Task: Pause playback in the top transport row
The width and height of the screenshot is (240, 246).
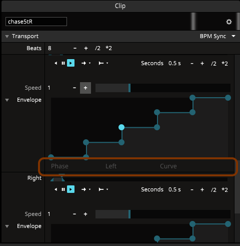Action: click(63, 63)
